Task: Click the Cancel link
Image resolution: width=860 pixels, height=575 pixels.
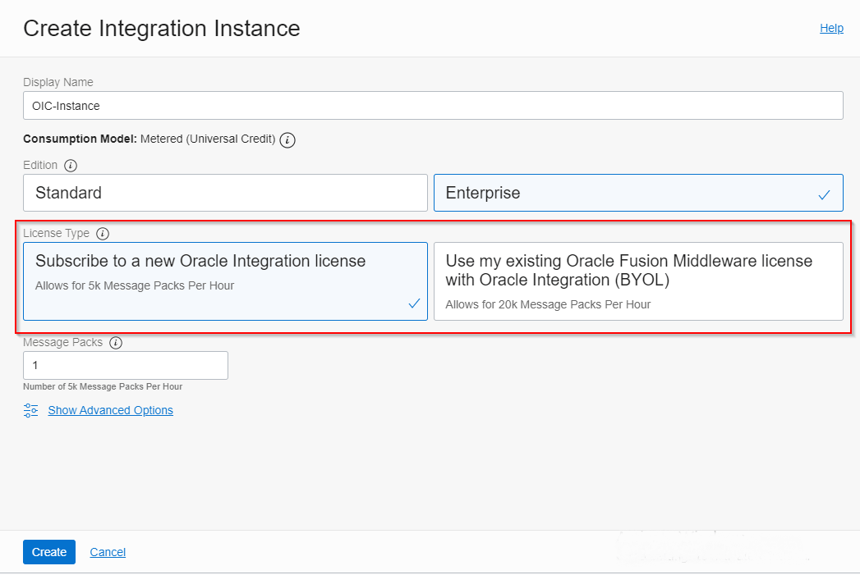Action: pos(108,552)
